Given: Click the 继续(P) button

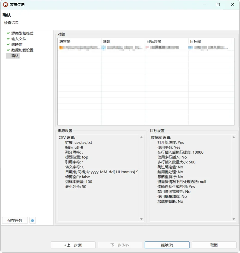Looking at the screenshot, I should click(167, 245).
